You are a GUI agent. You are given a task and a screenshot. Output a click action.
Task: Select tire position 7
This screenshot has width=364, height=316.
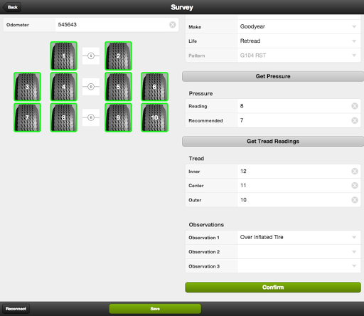(27, 117)
